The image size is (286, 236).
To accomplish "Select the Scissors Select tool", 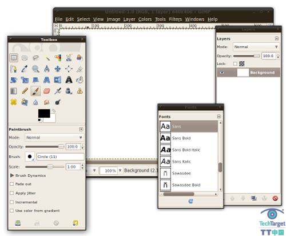I will tap(69, 58).
